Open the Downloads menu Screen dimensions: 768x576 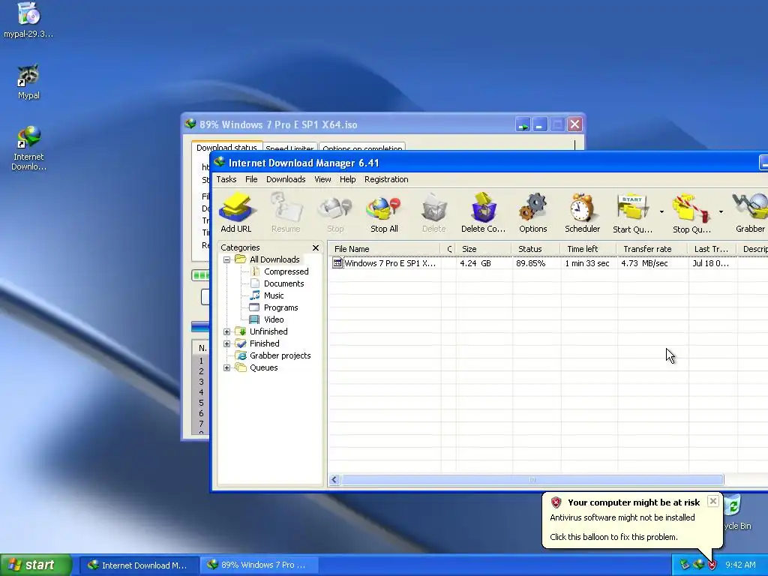tap(286, 179)
